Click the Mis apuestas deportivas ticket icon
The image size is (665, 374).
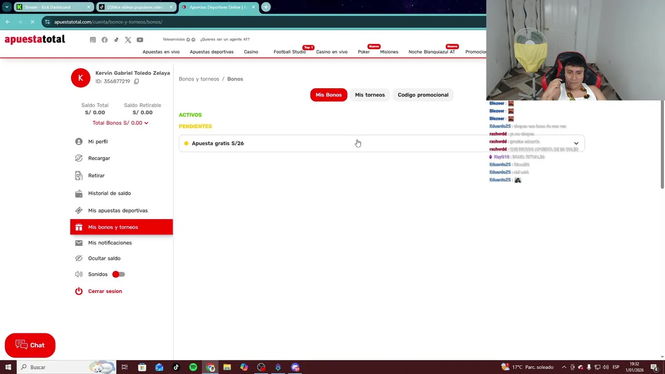tap(79, 210)
